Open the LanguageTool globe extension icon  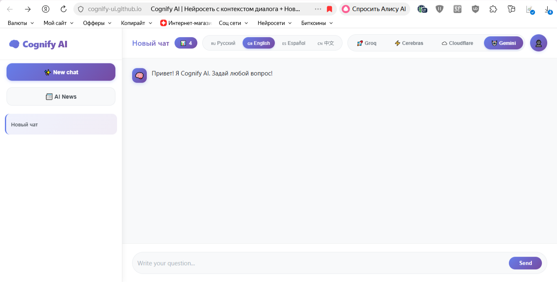422,9
